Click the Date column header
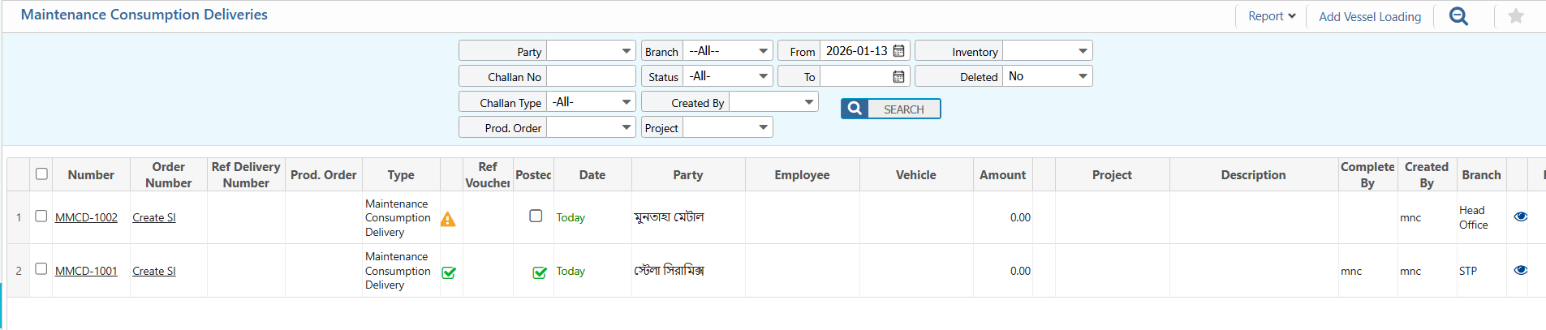 tap(592, 174)
